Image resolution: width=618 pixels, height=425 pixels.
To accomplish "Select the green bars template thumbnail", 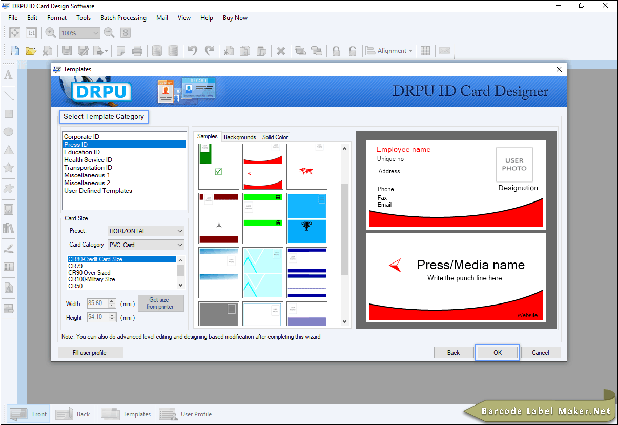I will (x=263, y=218).
